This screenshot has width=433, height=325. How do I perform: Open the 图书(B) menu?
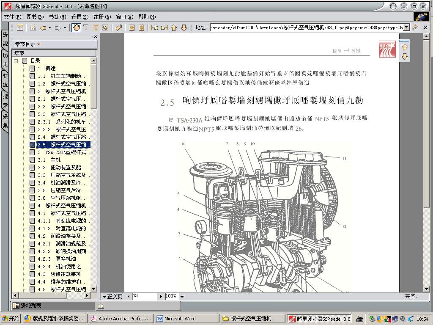pos(35,17)
